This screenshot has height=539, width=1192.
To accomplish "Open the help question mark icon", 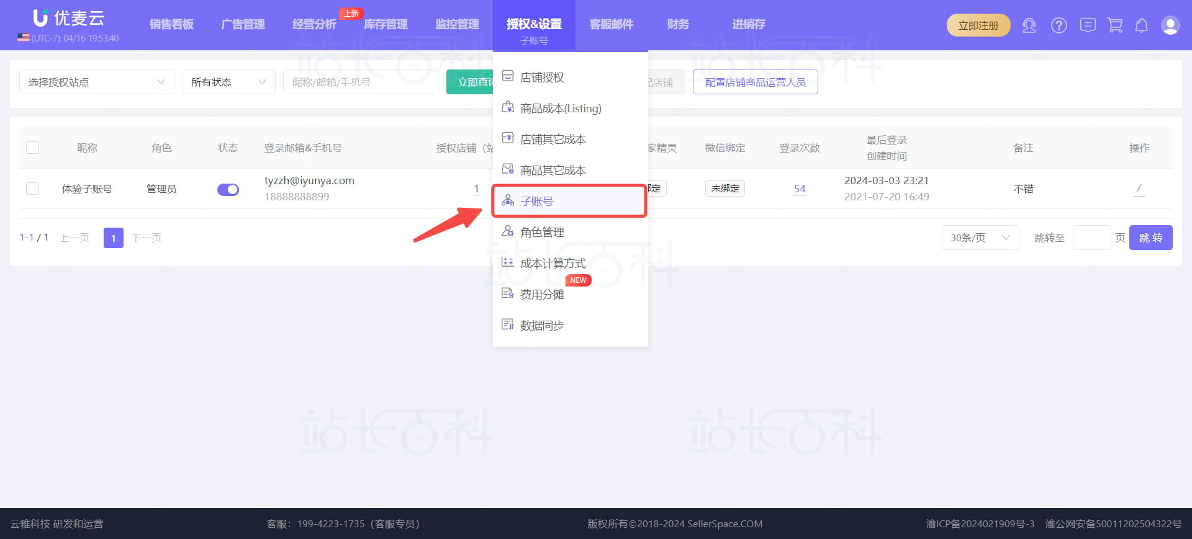I will click(1059, 25).
